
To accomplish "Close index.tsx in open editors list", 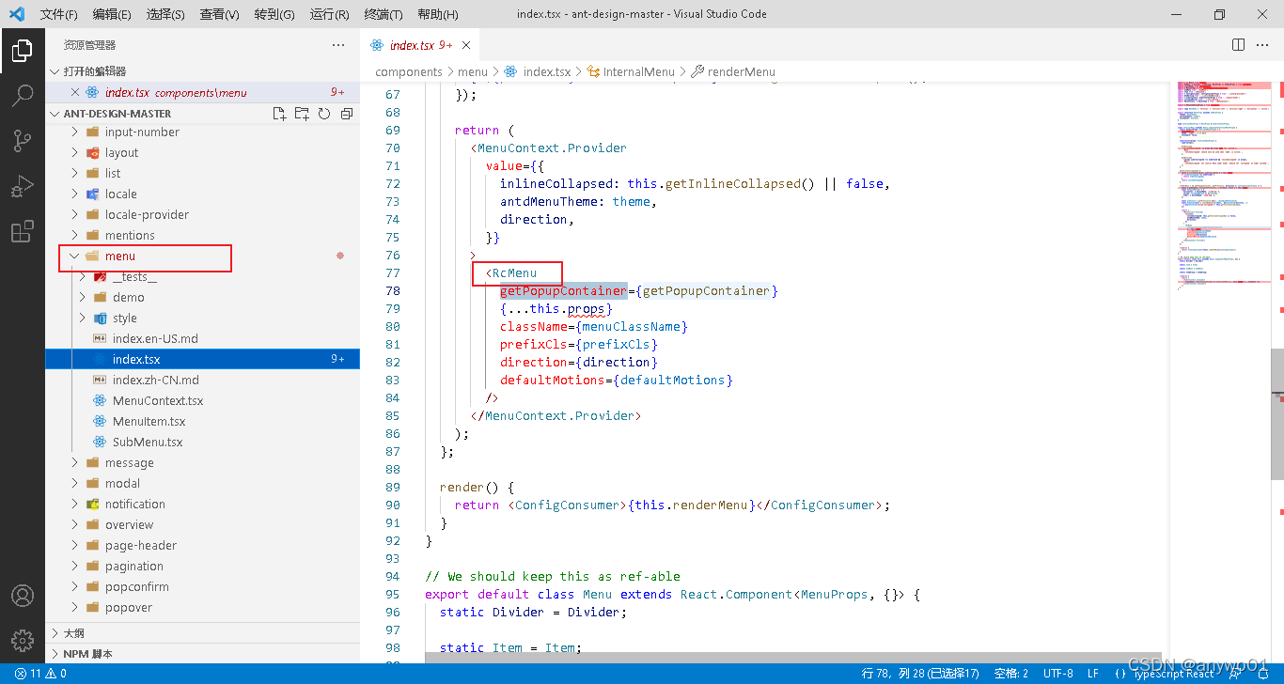I will [x=75, y=92].
